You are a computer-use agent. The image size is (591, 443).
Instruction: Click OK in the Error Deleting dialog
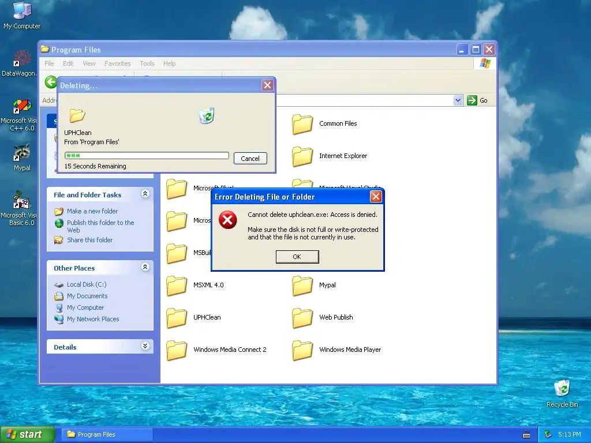pyautogui.click(x=297, y=257)
